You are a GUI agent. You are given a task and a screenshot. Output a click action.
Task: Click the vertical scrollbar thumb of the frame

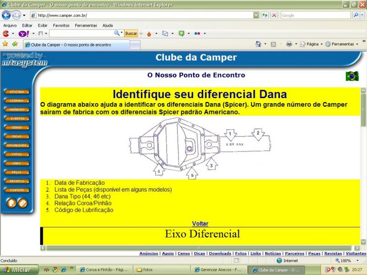pyautogui.click(x=363, y=110)
